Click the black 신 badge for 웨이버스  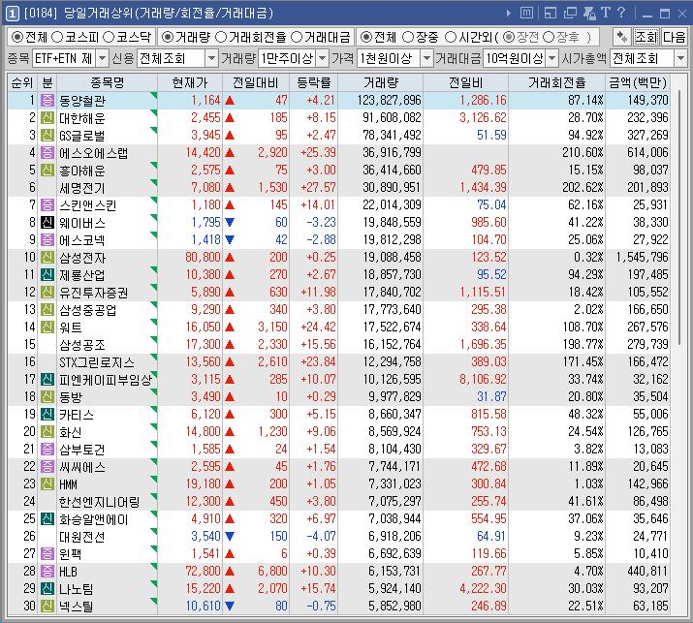tap(47, 222)
